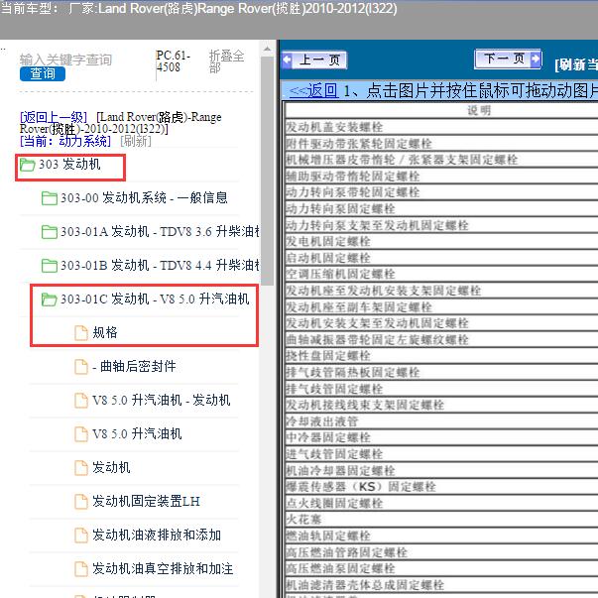The width and height of the screenshot is (598, 598).
Task: Open the V8 5.0 升汽油机 entry
Action: pyautogui.click(x=137, y=433)
